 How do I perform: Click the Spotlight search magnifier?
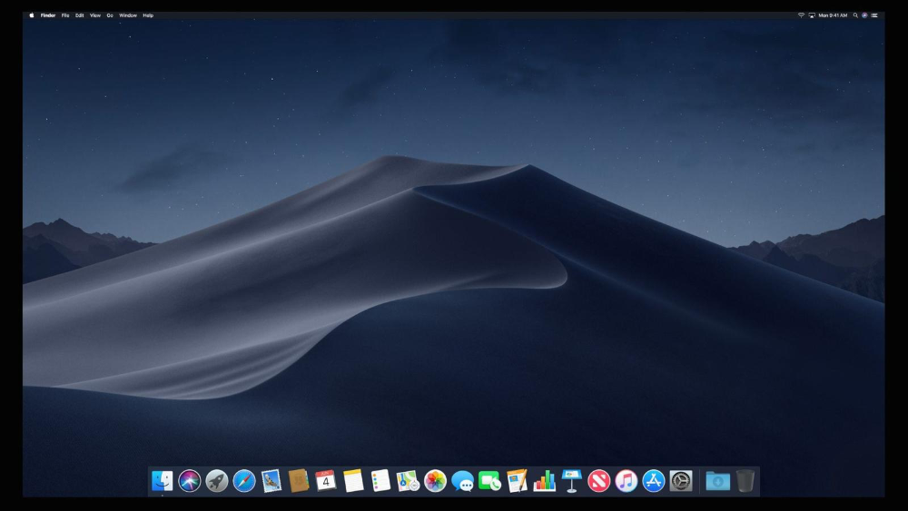click(x=855, y=15)
